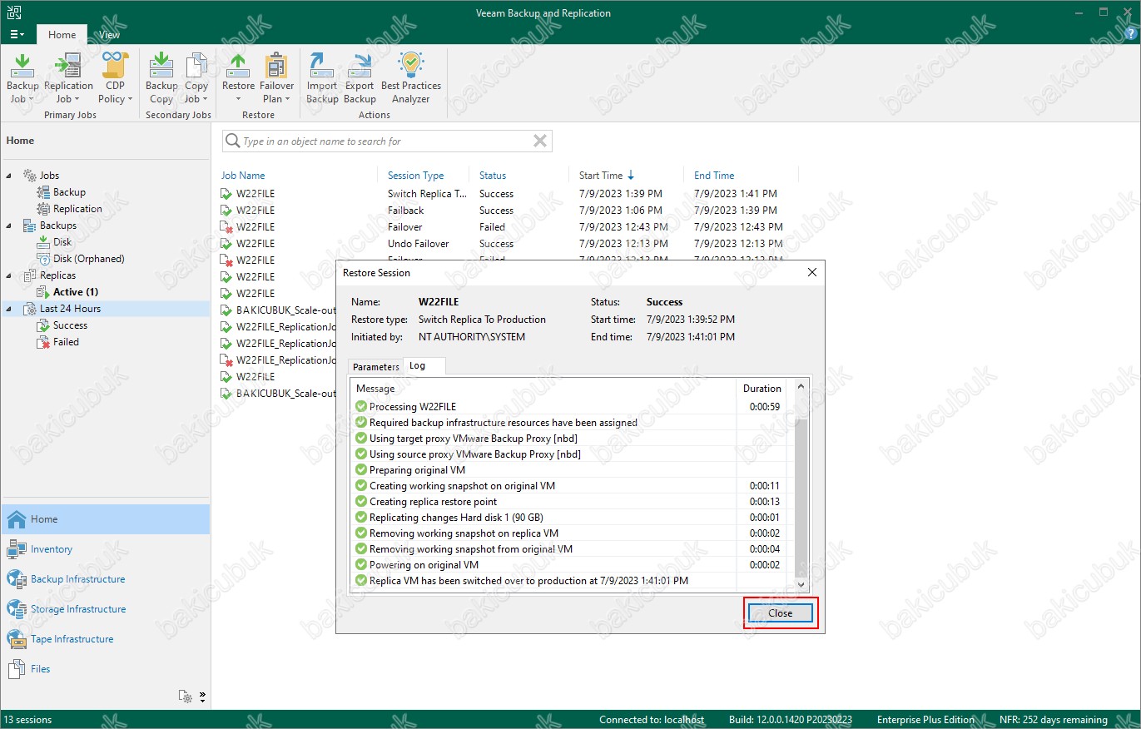The width and height of the screenshot is (1141, 729).
Task: Click the Close button in Restore Session
Action: click(x=780, y=613)
